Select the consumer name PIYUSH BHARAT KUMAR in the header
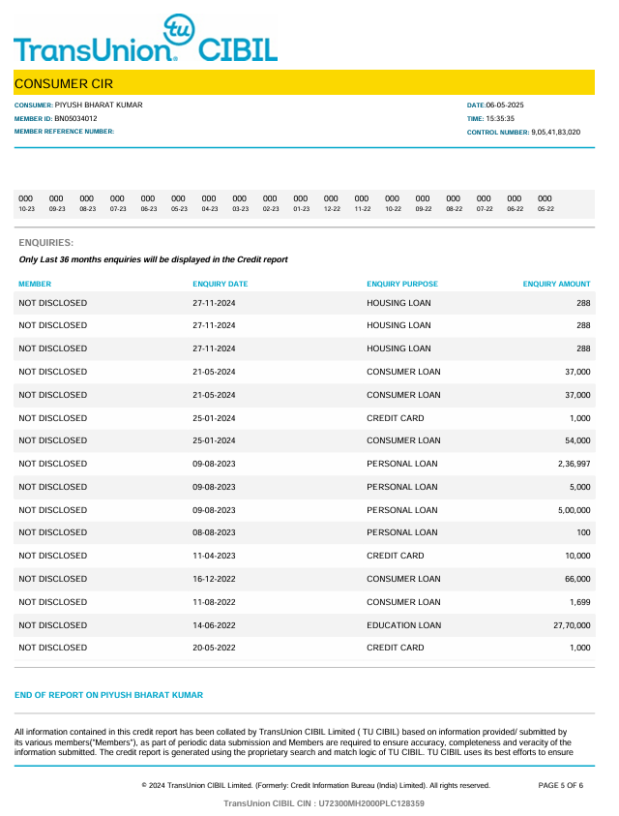The height and width of the screenshot is (816, 619). [x=99, y=105]
